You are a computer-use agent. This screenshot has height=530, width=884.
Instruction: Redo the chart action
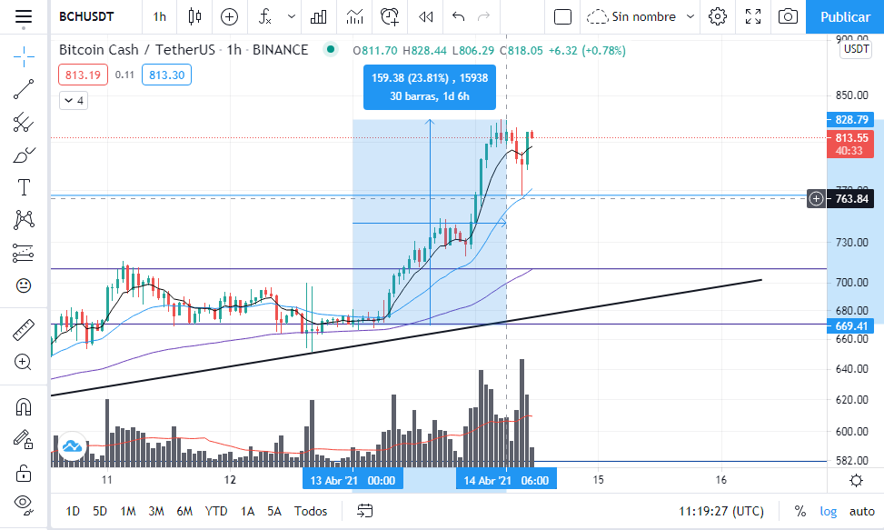click(x=483, y=17)
